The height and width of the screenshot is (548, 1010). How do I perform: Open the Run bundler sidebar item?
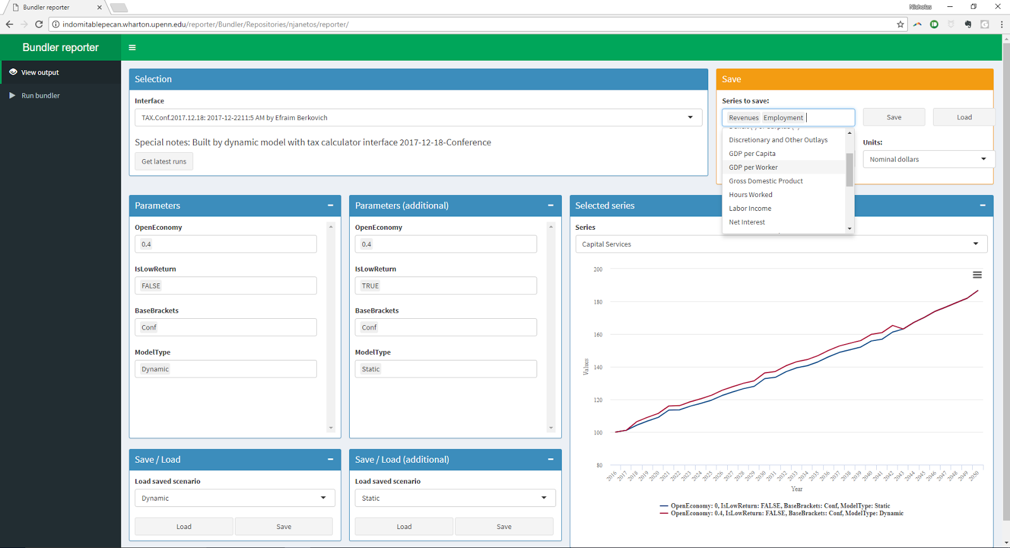[x=61, y=95]
